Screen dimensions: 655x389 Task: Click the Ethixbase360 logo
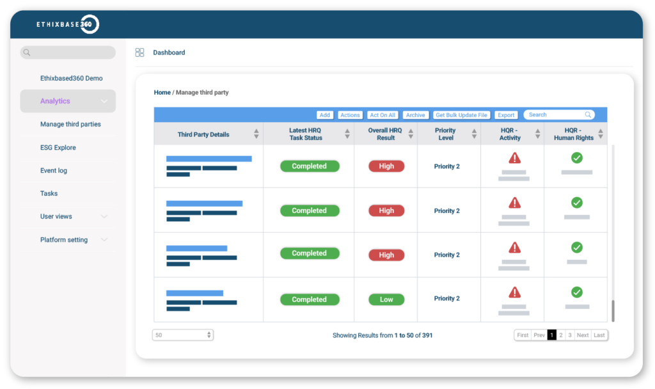pos(68,24)
